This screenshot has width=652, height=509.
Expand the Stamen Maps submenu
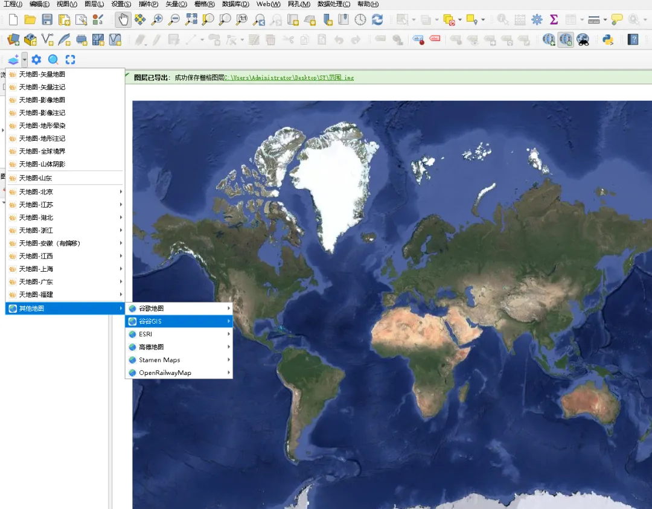pyautogui.click(x=179, y=360)
